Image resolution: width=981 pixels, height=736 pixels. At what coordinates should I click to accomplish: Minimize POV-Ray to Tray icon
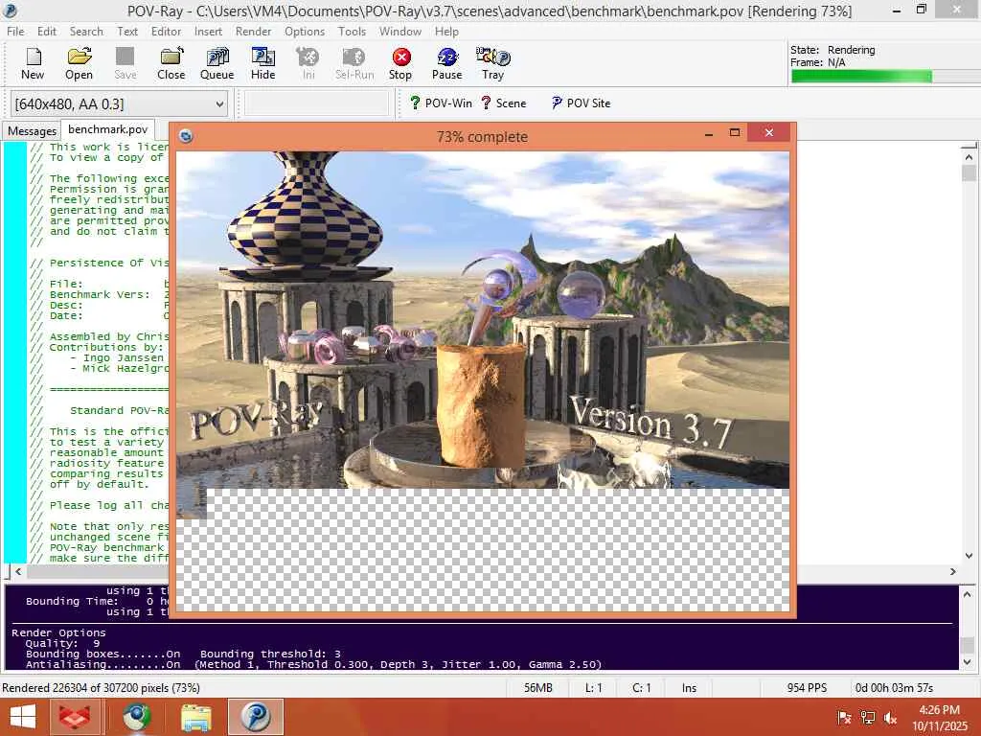493,64
